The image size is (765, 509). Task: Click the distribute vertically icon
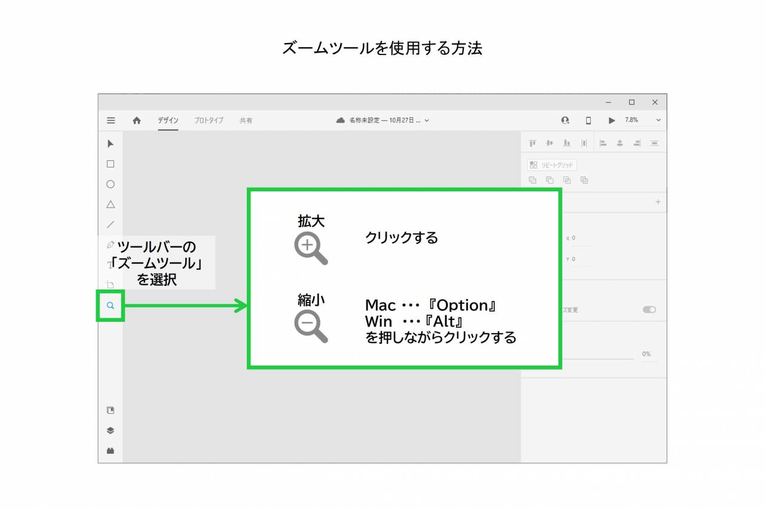point(584,143)
